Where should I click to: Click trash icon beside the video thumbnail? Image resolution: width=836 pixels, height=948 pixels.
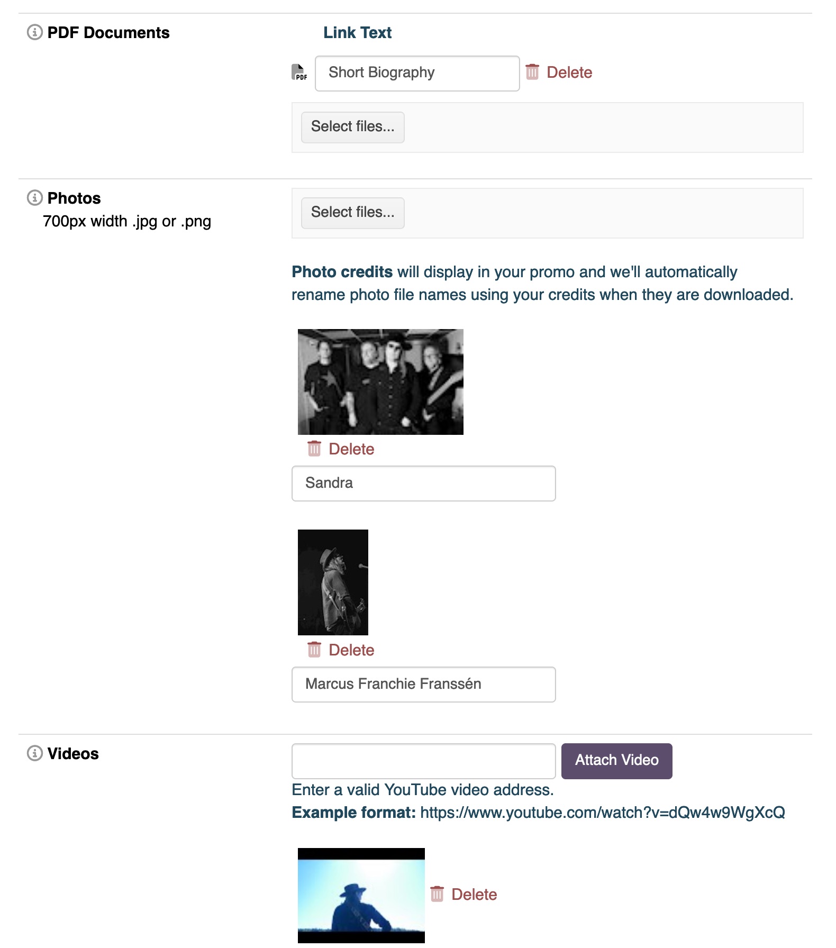437,894
